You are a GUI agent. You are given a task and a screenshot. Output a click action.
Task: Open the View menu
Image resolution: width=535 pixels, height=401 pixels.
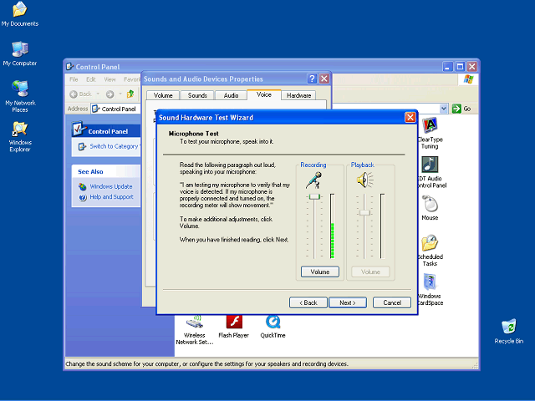110,79
